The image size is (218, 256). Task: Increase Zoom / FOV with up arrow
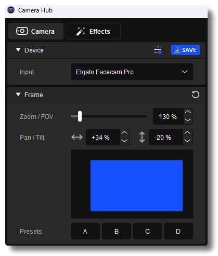tap(188, 112)
